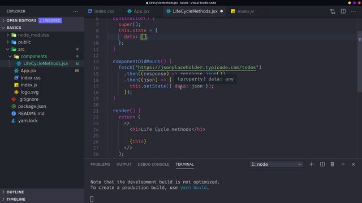Open the jsonplaceholder todos URL link
Image resolution: width=362 pixels, height=203 pixels.
(197, 68)
